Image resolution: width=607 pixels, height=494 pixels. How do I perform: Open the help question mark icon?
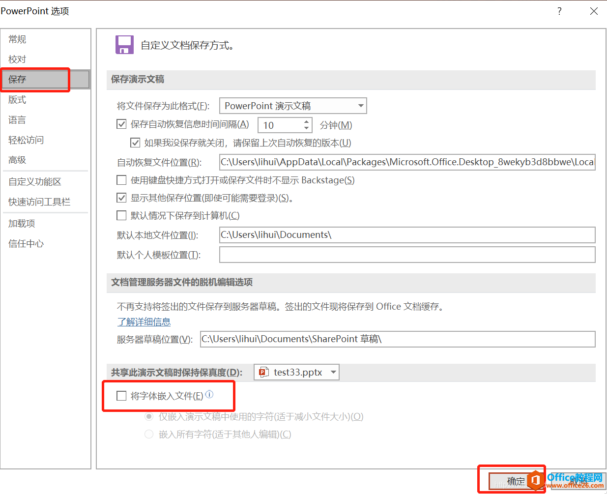(559, 11)
